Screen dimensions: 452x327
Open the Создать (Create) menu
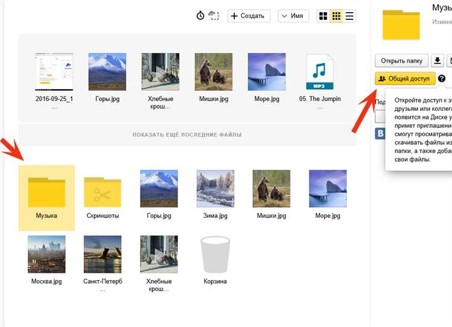tap(248, 16)
